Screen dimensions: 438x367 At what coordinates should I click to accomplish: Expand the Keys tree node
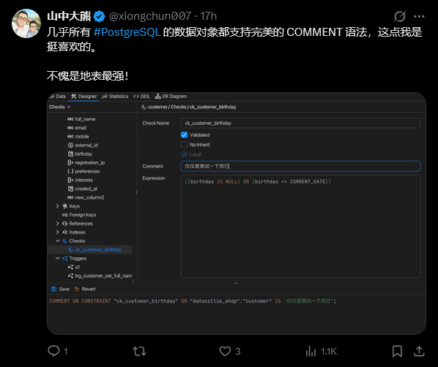tap(58, 206)
